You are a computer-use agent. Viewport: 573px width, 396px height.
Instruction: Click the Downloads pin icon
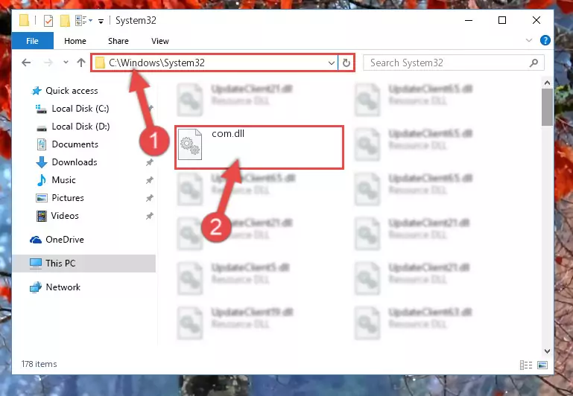[150, 162]
